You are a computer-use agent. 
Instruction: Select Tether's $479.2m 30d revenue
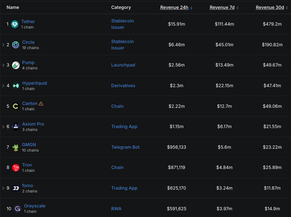(x=272, y=24)
